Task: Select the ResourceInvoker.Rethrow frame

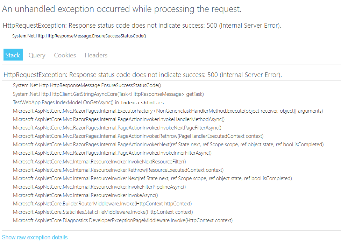Action: [118, 170]
